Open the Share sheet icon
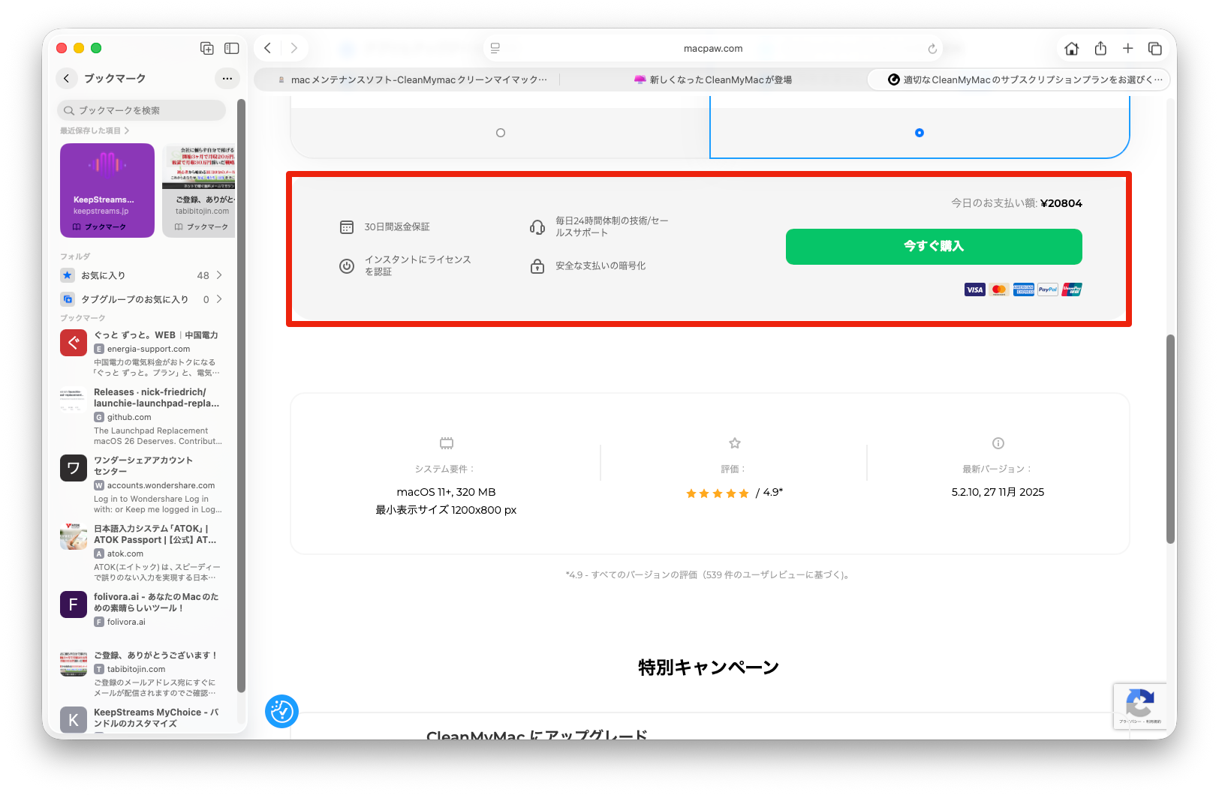1219x795 pixels. coord(1100,49)
